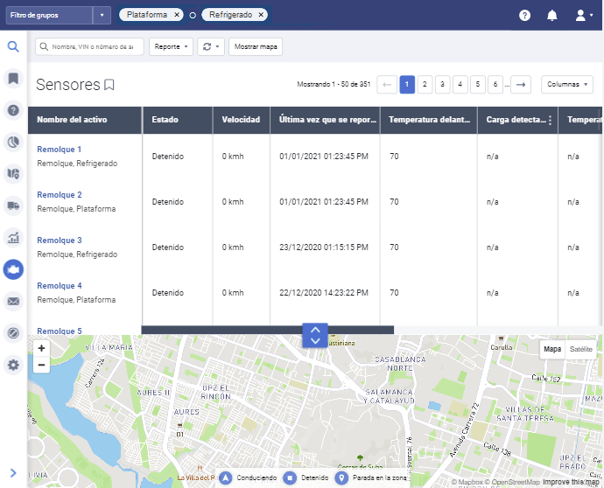Open Remolque 5 asset link
The height and width of the screenshot is (488, 604).
[x=60, y=331]
